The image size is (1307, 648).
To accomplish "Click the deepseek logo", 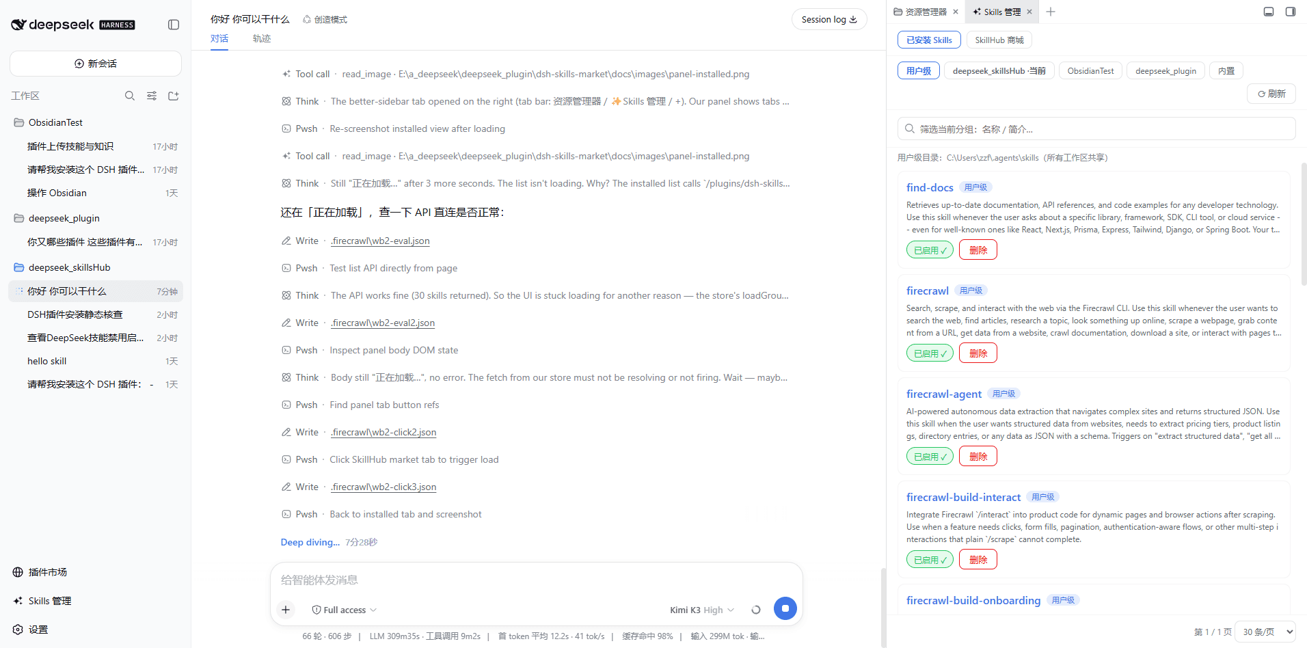I will click(x=72, y=25).
